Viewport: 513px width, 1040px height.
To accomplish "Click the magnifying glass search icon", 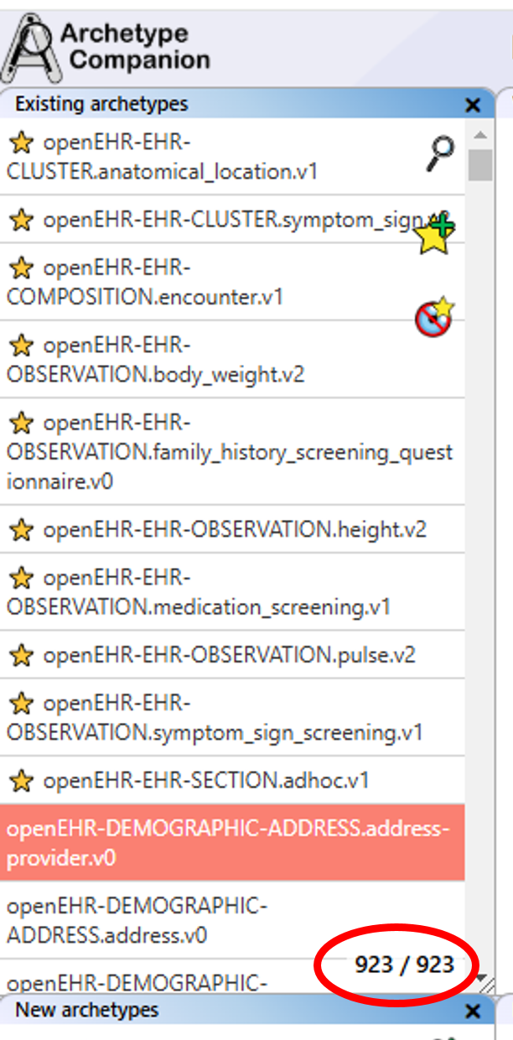I will [x=439, y=154].
